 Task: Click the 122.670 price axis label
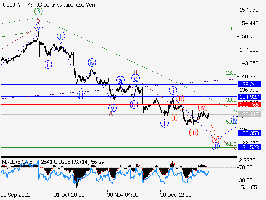coord(249,142)
